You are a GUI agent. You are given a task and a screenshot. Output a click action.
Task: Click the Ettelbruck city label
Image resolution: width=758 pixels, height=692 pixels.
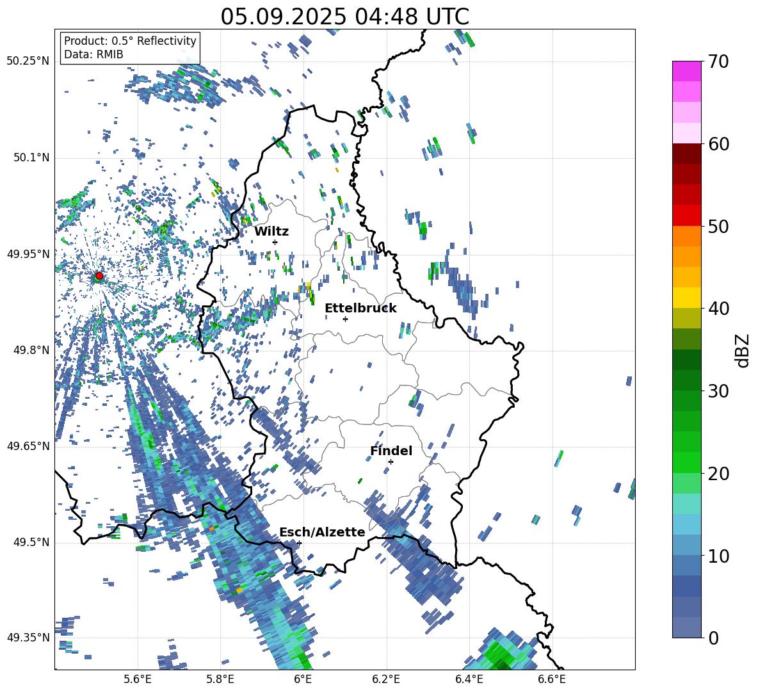360,309
